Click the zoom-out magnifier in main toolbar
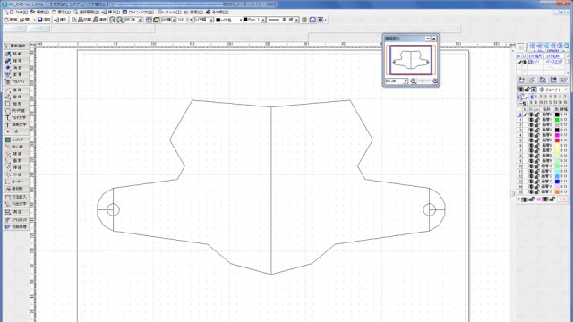 point(119,20)
